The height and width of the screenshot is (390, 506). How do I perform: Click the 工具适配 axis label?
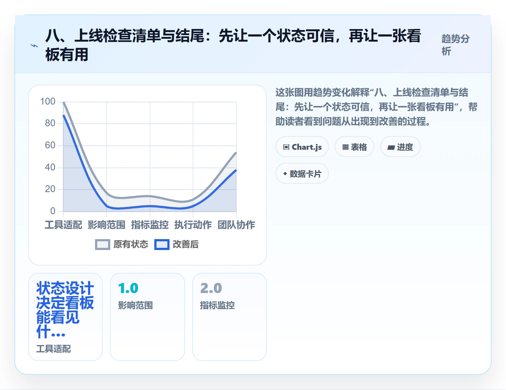pos(63,225)
